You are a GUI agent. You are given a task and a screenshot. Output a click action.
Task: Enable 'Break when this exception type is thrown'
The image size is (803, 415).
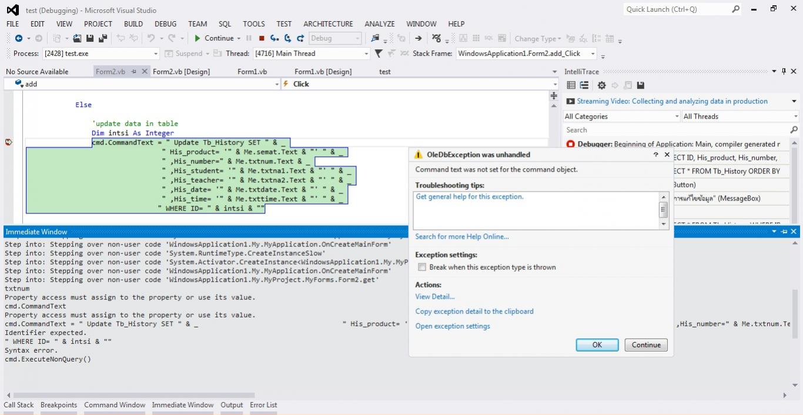421,267
